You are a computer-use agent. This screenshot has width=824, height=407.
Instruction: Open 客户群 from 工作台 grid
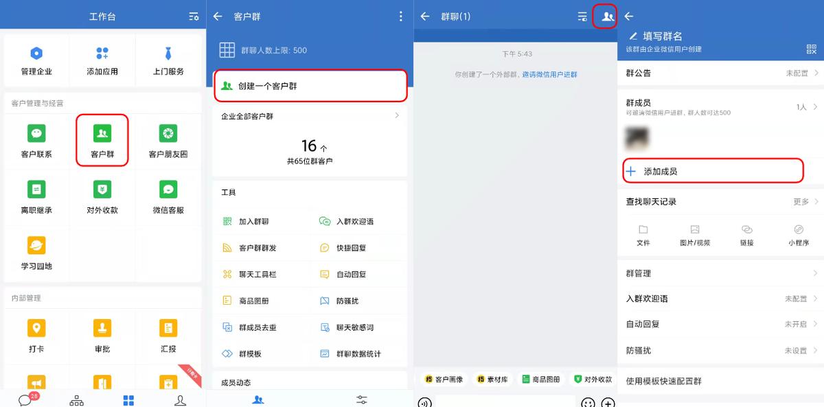coord(102,141)
